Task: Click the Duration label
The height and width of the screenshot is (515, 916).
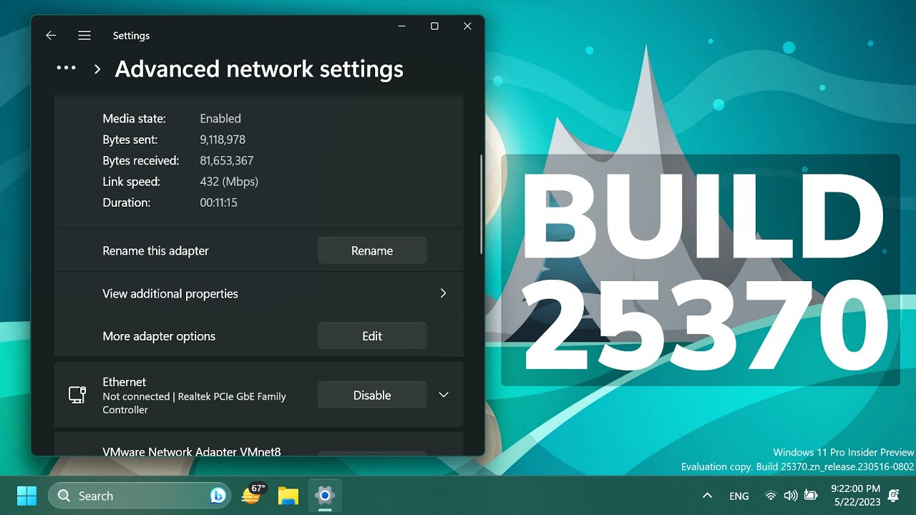Action: pos(126,202)
